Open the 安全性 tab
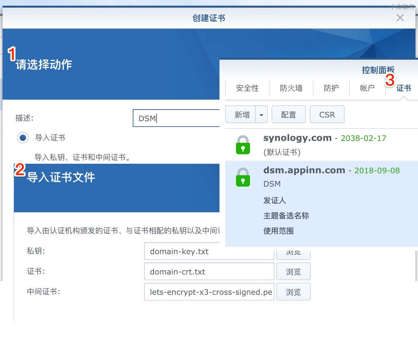Viewport: 418px width, 357px height. (x=247, y=88)
